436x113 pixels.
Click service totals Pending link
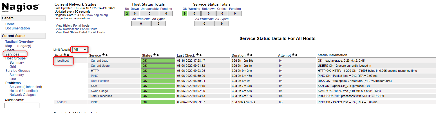[x=235, y=9]
